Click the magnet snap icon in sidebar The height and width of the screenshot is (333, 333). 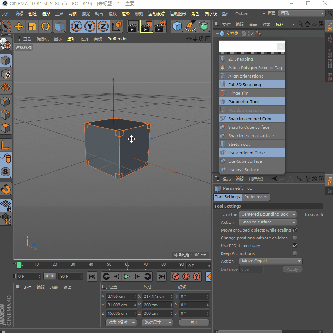6,189
